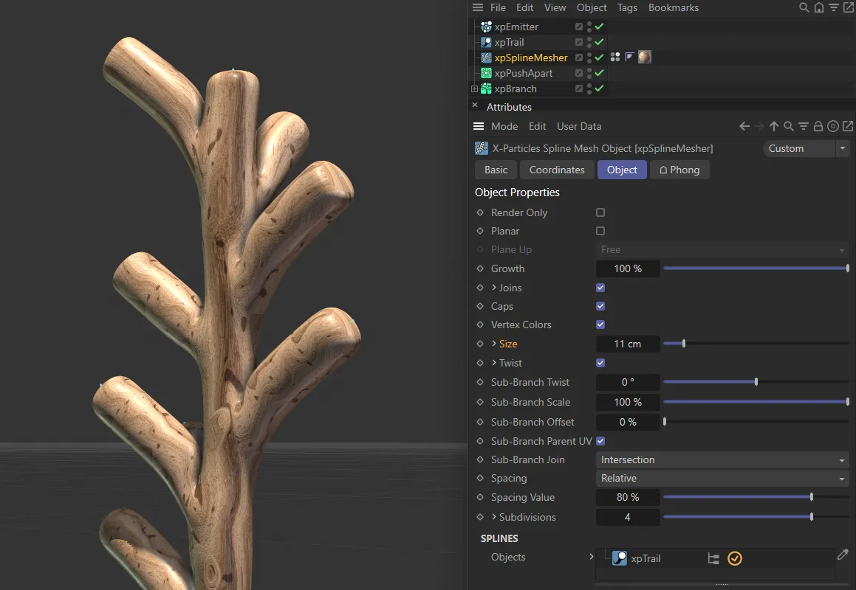Image resolution: width=856 pixels, height=590 pixels.
Task: Uncheck the Vertex Colors checkbox
Action: [x=600, y=324]
